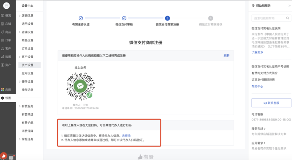
Task: Click phone number 0571-89988848
Action: click(263, 119)
